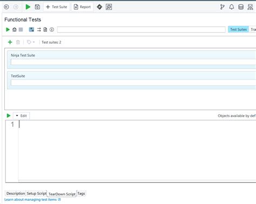Image resolution: width=256 pixels, height=204 pixels.
Task: Save the project using the disk icon
Action: [37, 7]
